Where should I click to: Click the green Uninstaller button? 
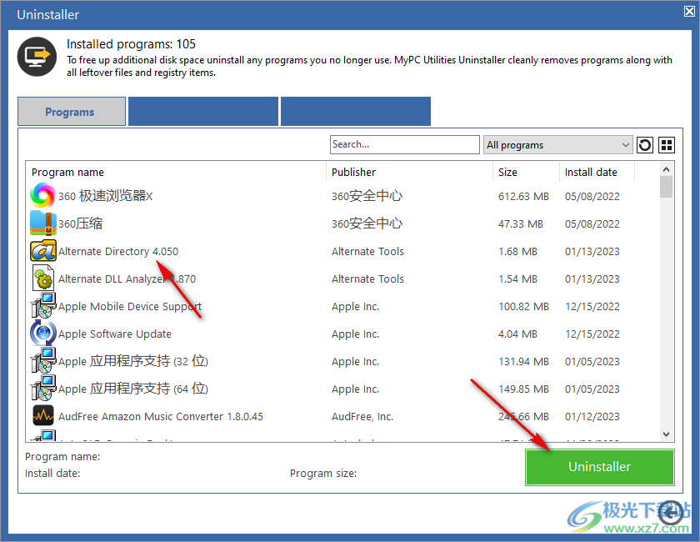(599, 467)
